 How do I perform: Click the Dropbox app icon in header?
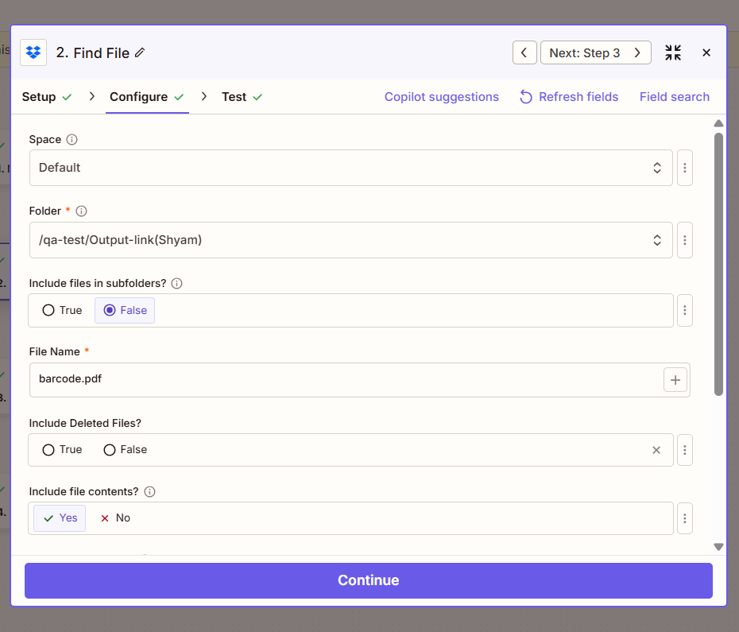click(33, 52)
